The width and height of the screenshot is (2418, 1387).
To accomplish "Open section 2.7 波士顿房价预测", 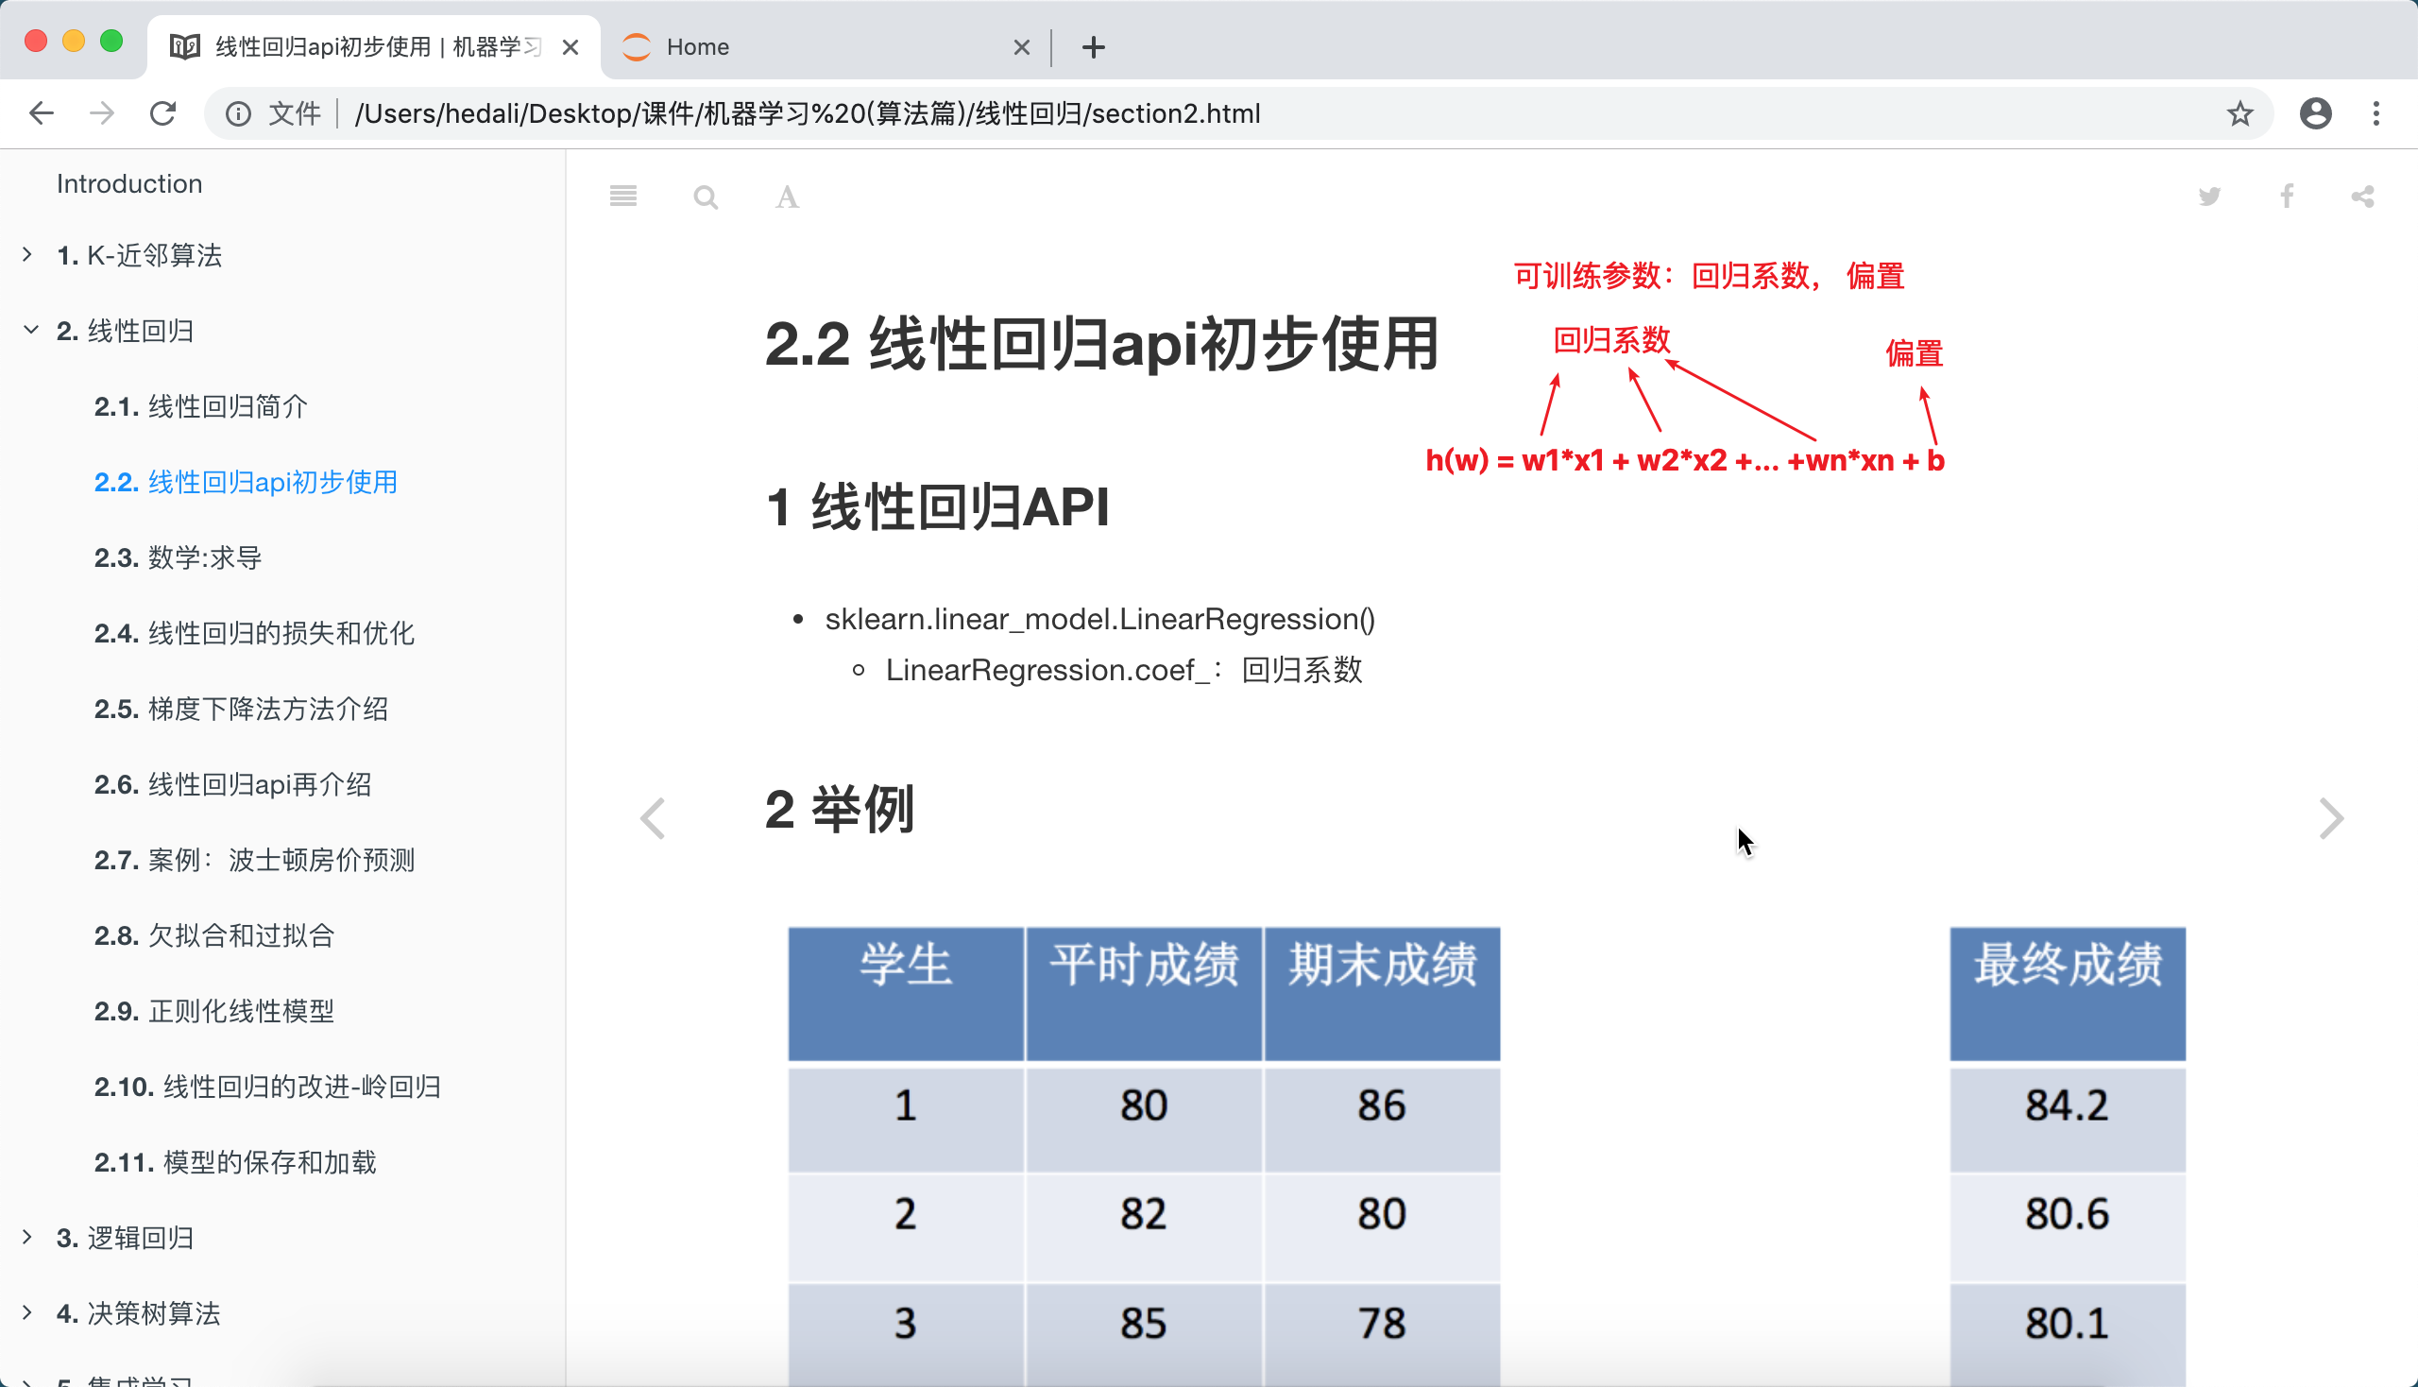I will 253,859.
